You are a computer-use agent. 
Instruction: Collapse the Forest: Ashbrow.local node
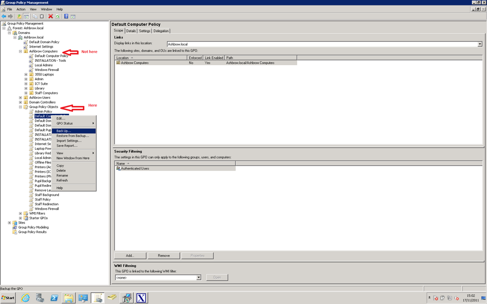point(4,28)
